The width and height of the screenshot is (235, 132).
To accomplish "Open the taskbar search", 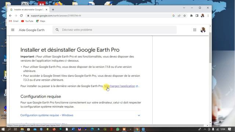I will point(9,129).
